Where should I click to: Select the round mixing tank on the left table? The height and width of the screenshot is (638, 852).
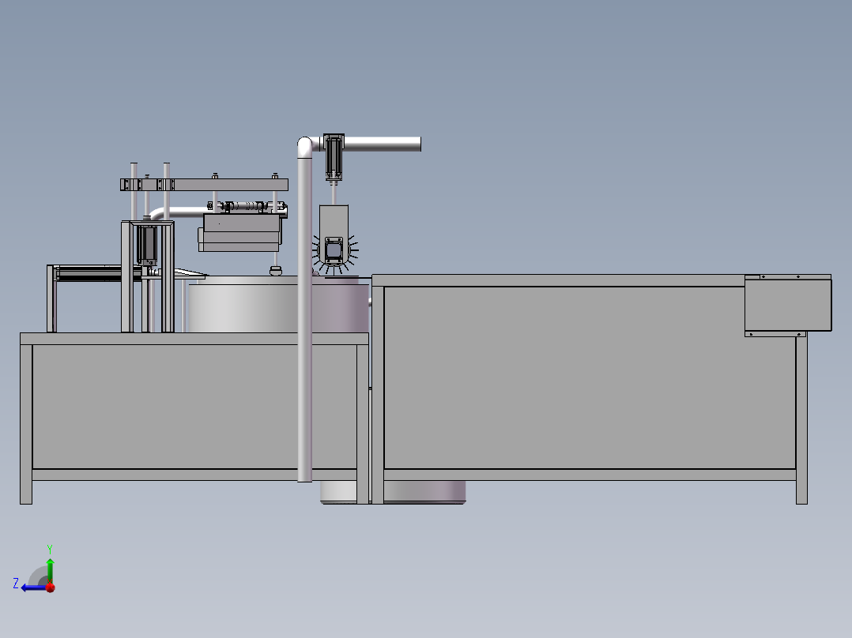(x=241, y=308)
